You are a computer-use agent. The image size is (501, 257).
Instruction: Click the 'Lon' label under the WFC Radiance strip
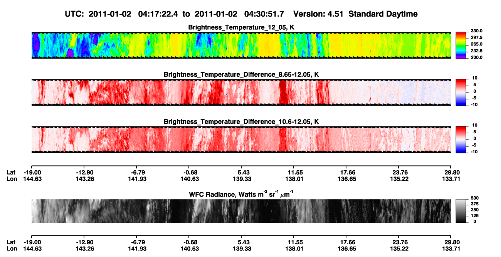click(12, 249)
